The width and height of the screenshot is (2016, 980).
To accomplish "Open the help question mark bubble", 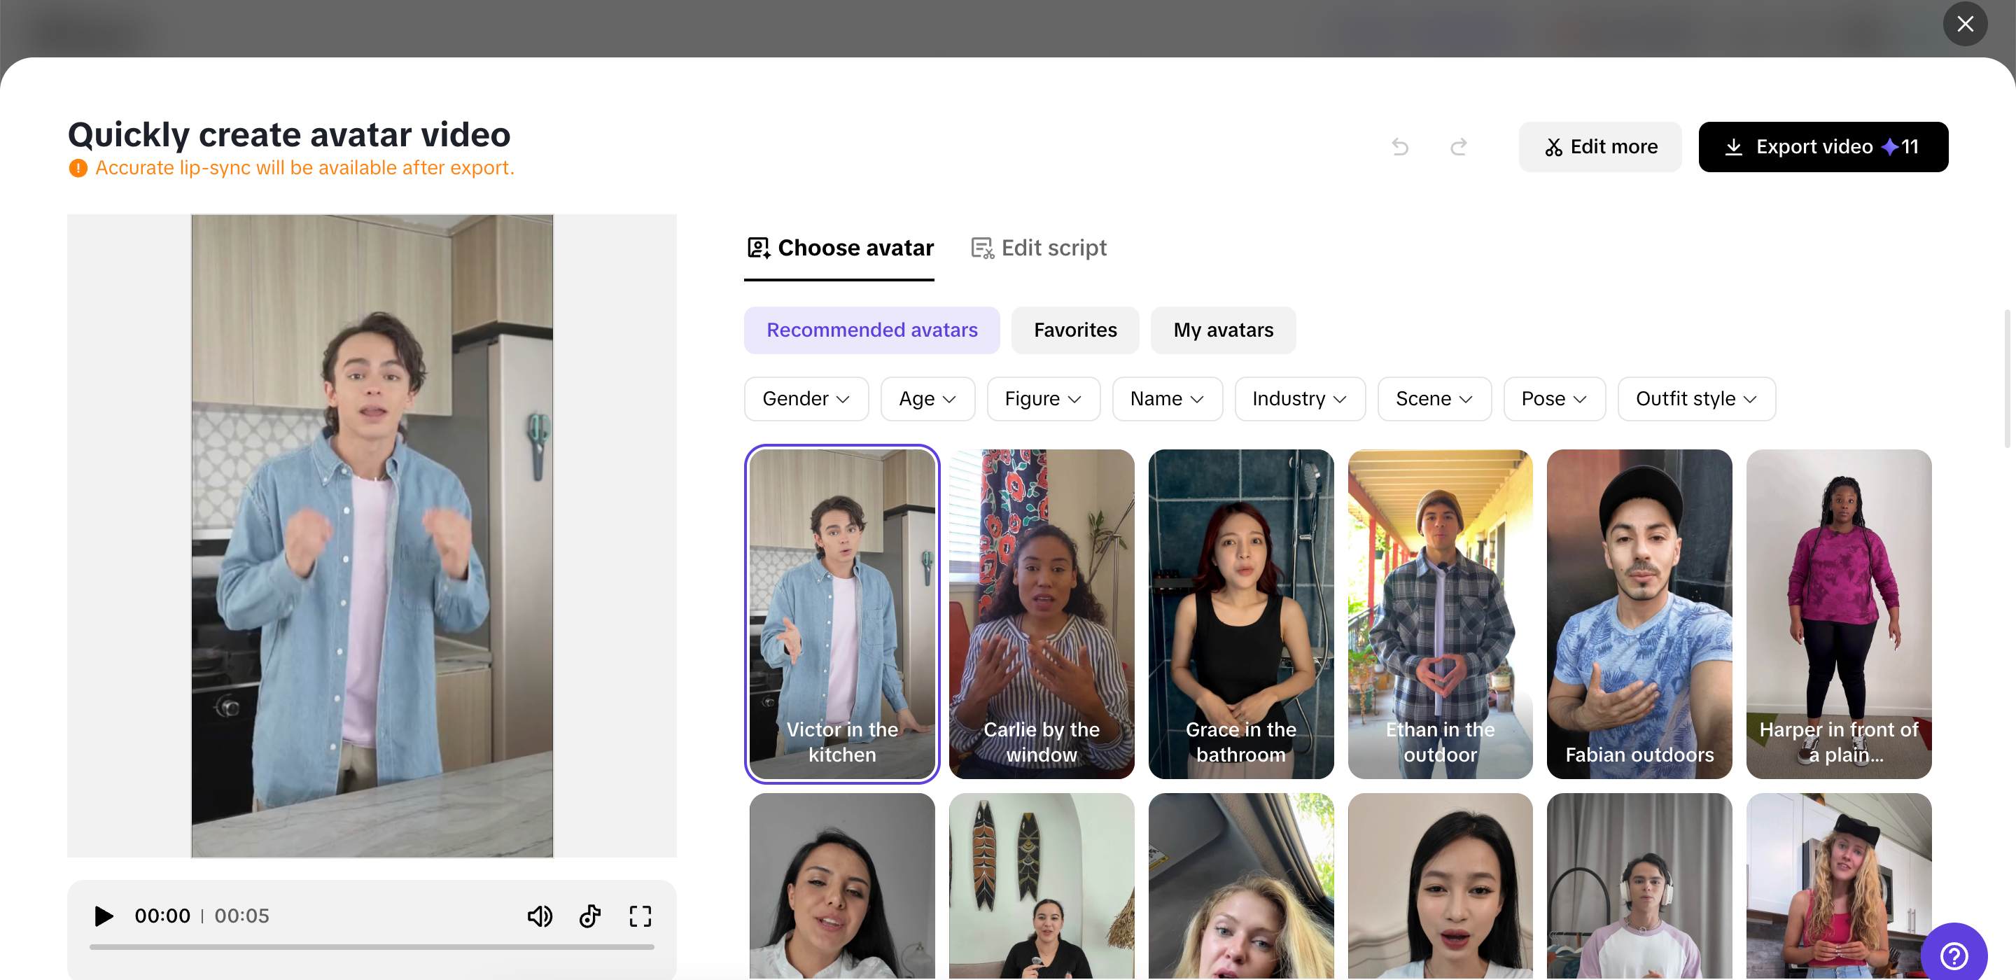I will (x=1954, y=955).
